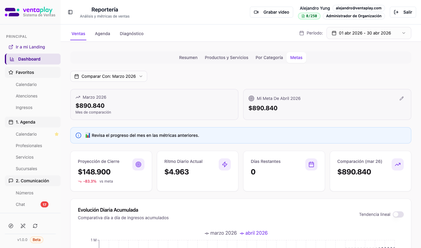The width and height of the screenshot is (421, 248).
Task: Click the Mes de comparación caption
Action: (93, 112)
